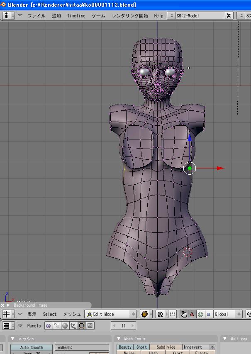This screenshot has height=354, width=251.
Task: Toggle the Short option
Action: 141,347
